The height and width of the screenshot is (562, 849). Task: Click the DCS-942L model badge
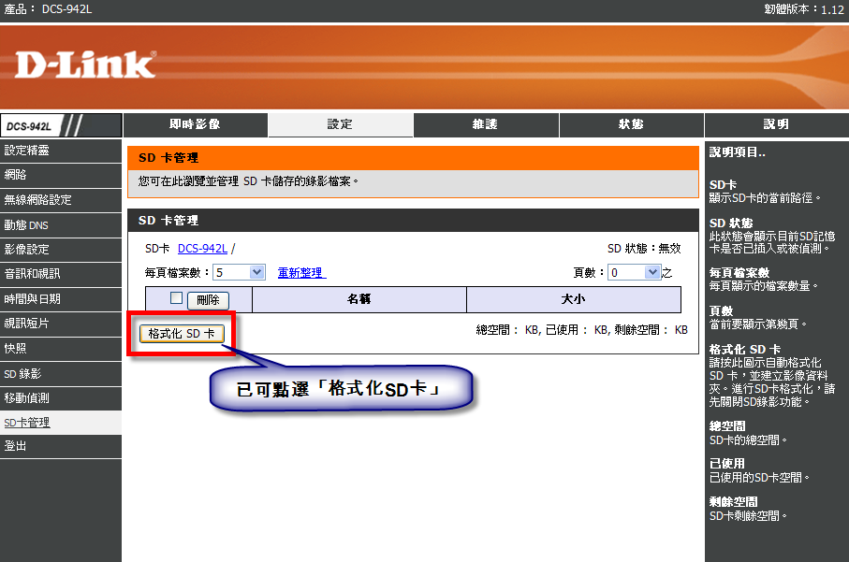pyautogui.click(x=61, y=125)
